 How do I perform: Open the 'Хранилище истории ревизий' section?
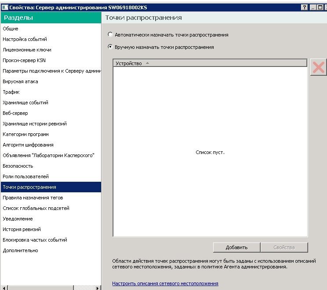pos(51,124)
